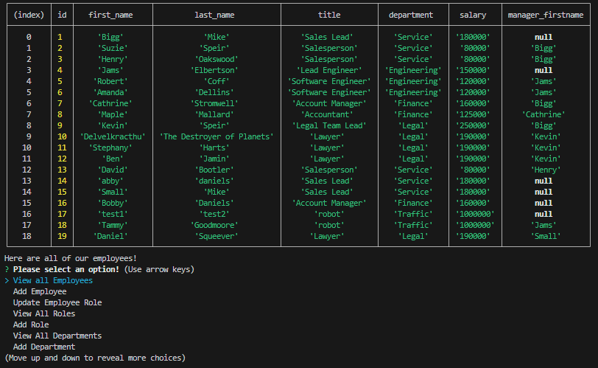Select the department column header

click(x=412, y=15)
